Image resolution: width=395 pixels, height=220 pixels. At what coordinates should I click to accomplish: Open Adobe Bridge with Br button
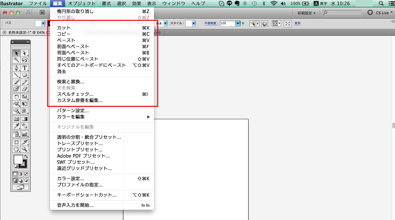(42, 13)
